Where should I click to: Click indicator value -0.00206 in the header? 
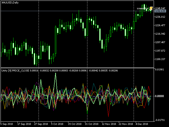tap(113, 71)
